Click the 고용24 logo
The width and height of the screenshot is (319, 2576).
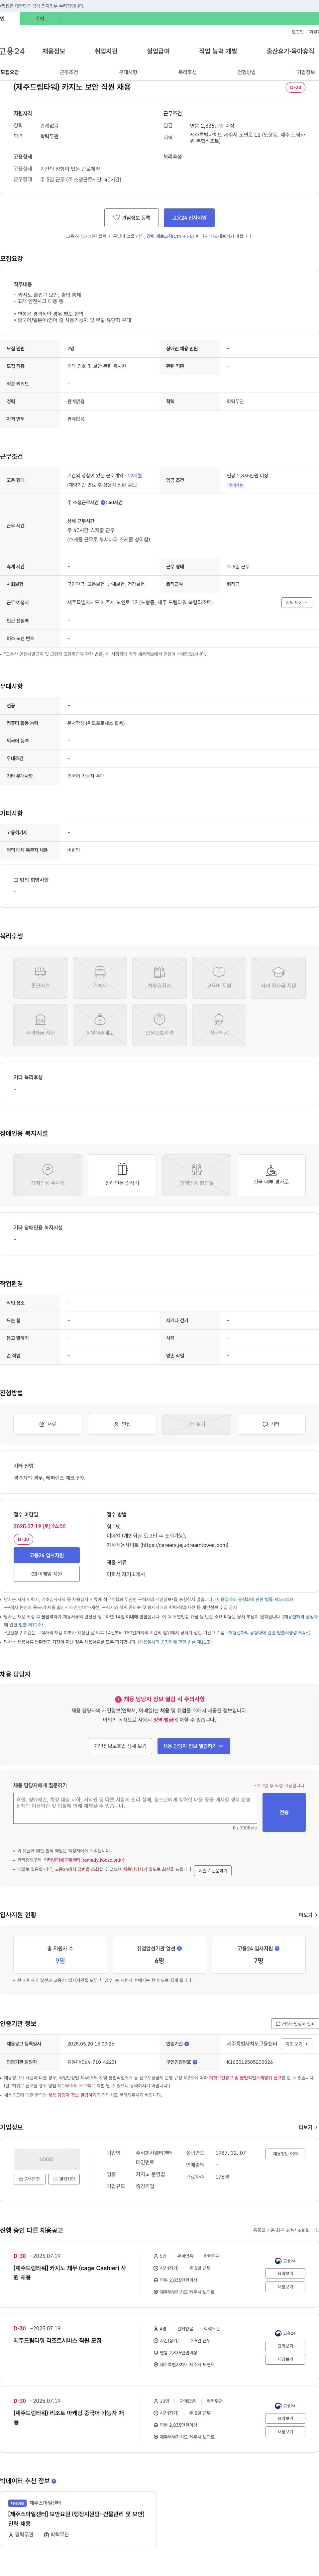[12, 51]
